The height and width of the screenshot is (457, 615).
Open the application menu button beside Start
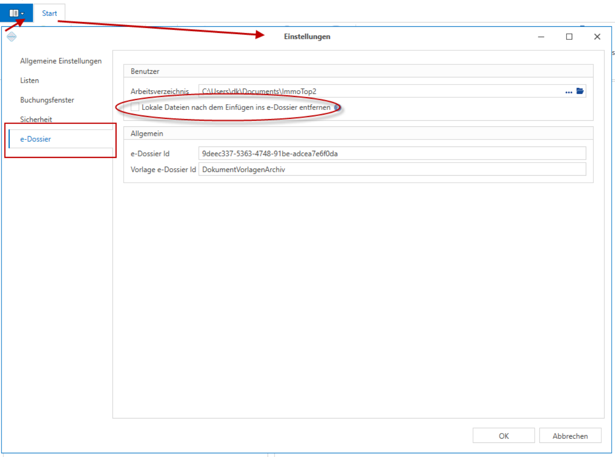coord(16,13)
